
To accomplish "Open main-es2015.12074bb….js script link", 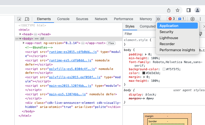I will point(70,86).
